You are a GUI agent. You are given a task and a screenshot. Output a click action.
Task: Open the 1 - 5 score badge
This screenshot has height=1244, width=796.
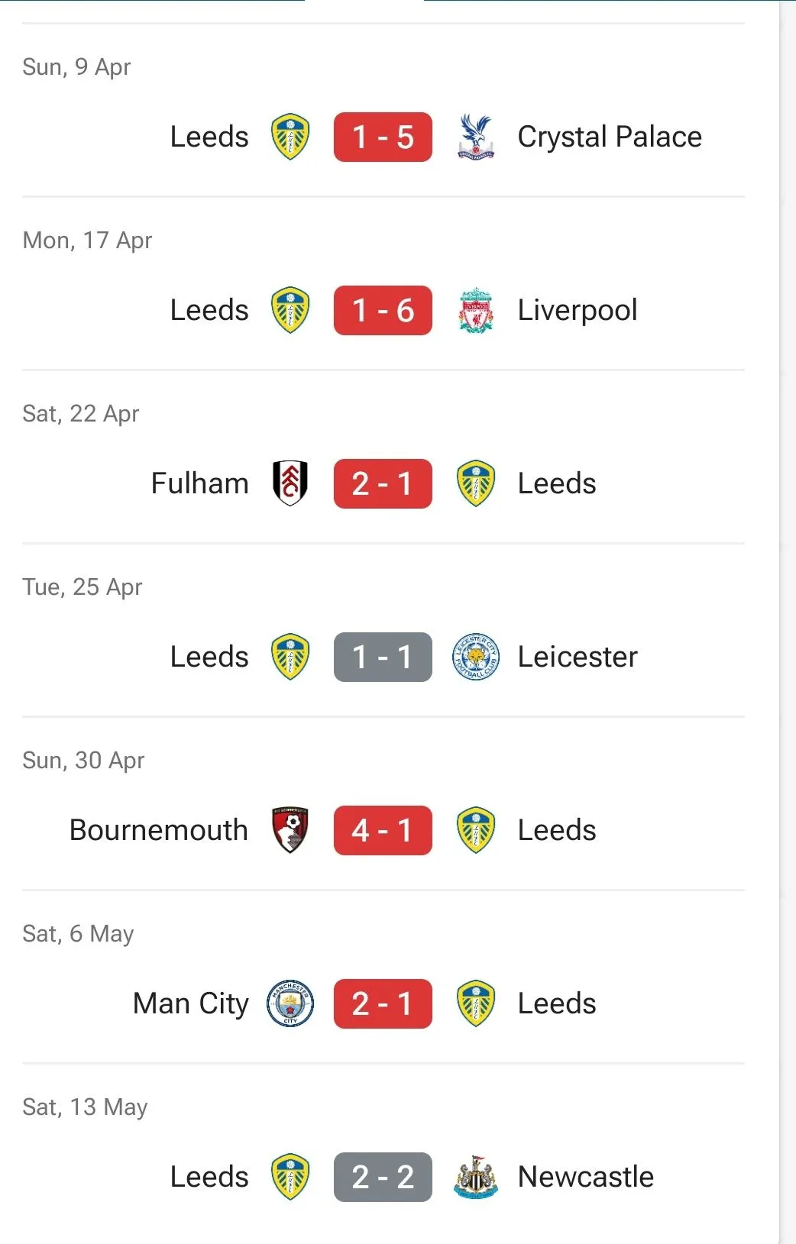383,137
